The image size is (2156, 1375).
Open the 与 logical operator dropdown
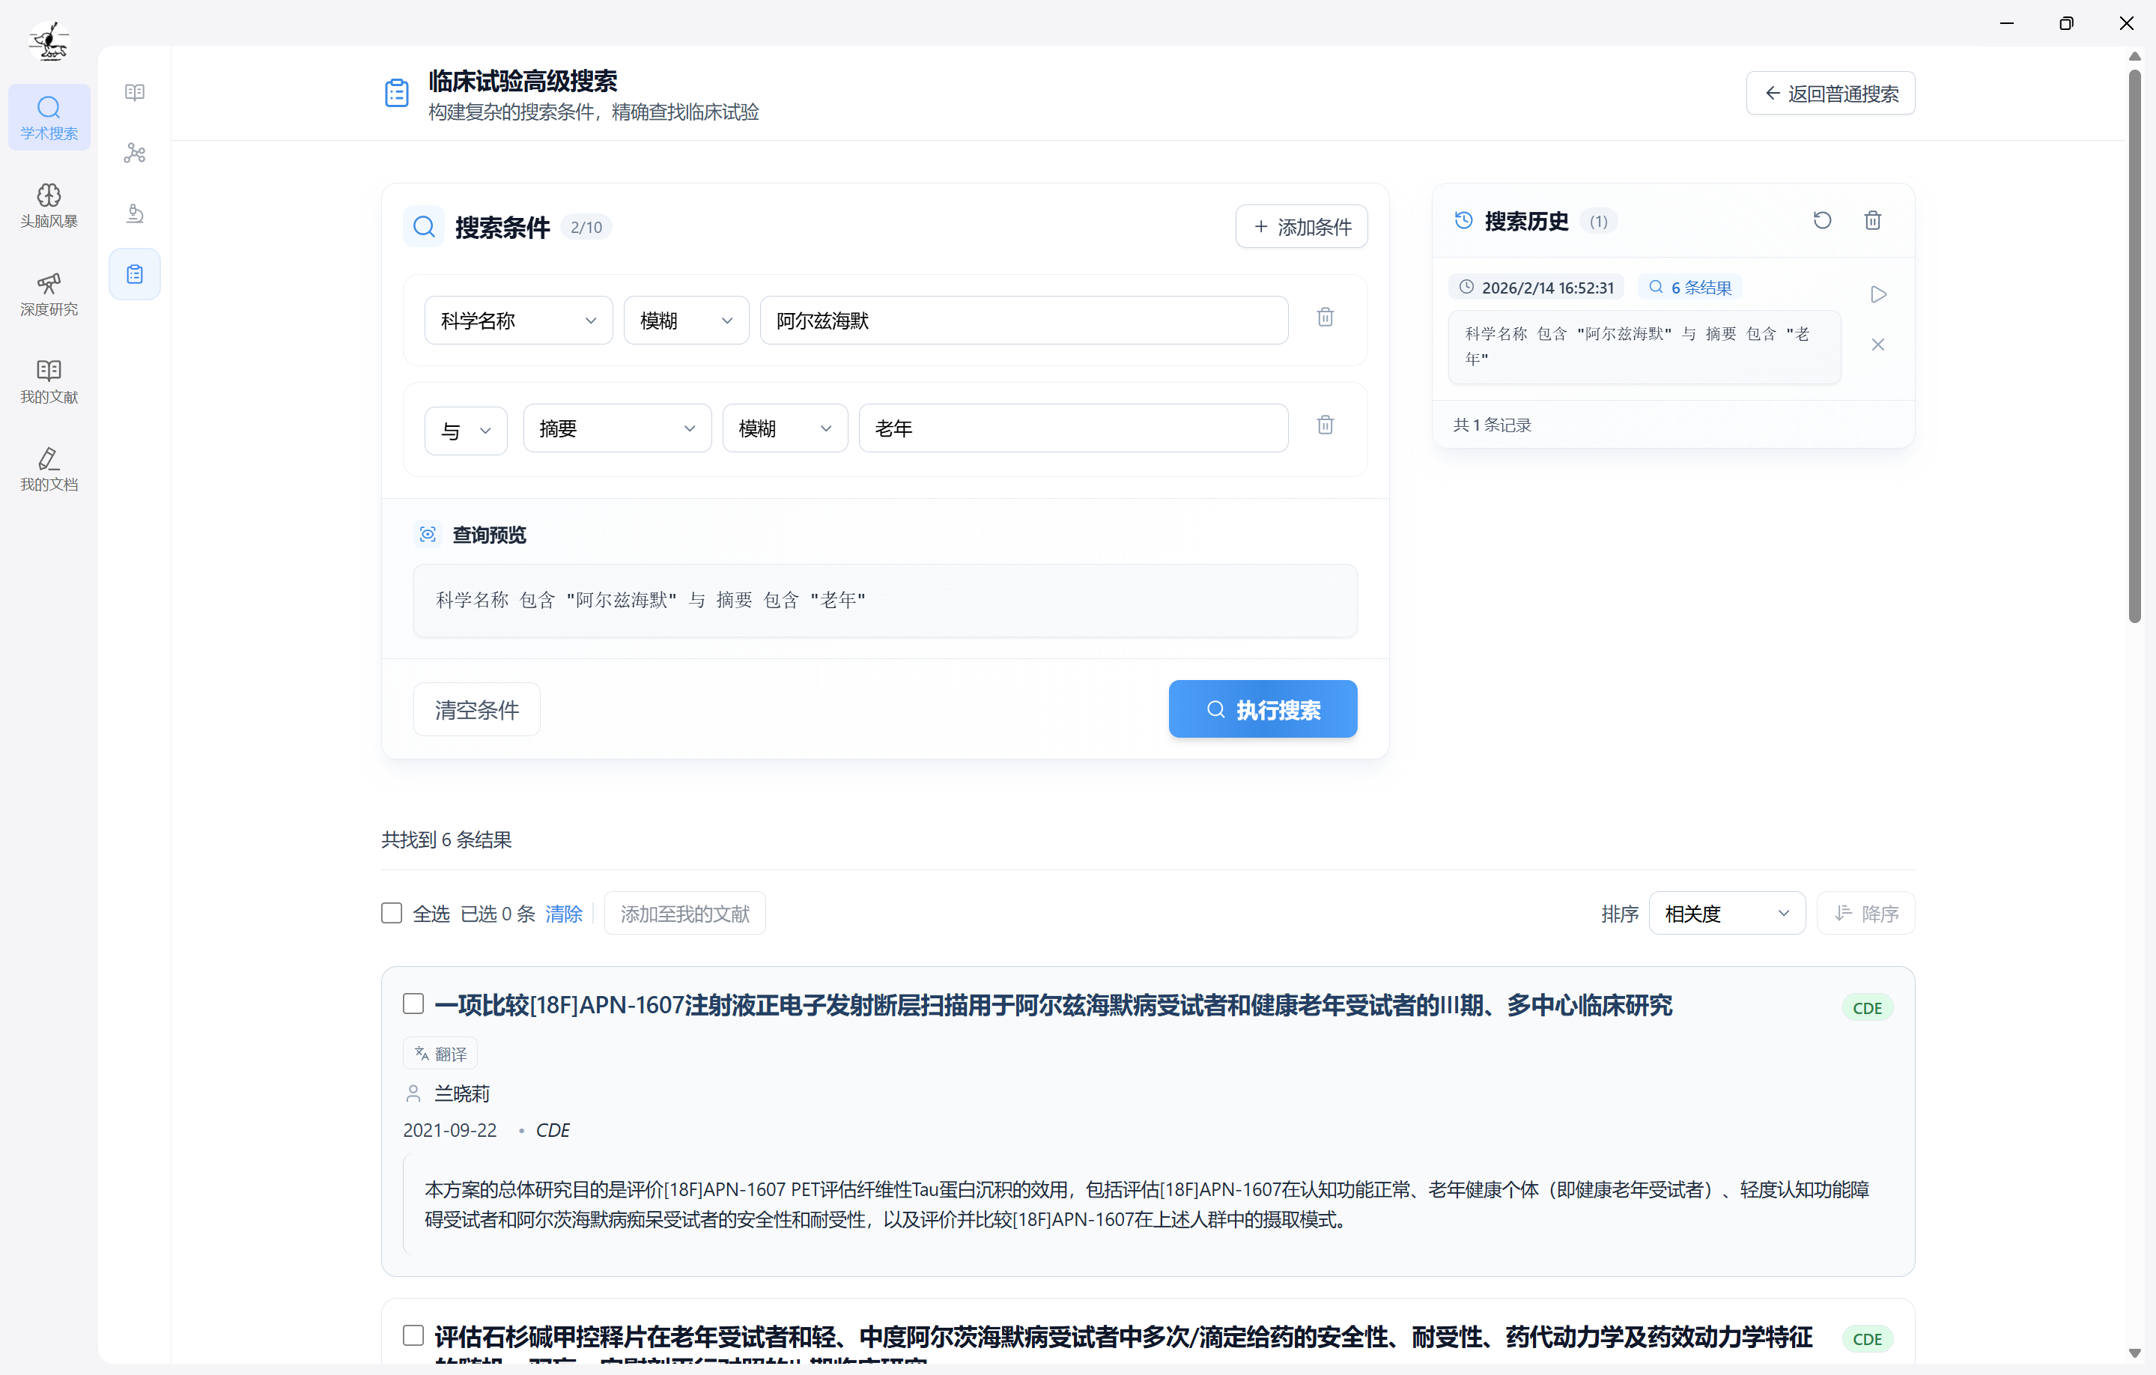(466, 431)
